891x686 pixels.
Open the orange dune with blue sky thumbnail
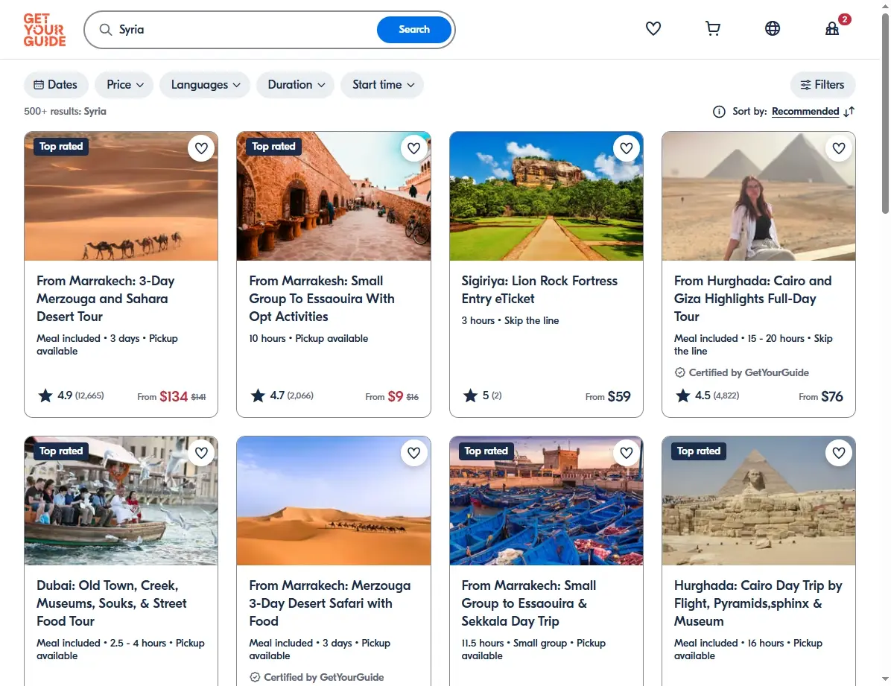(x=334, y=501)
